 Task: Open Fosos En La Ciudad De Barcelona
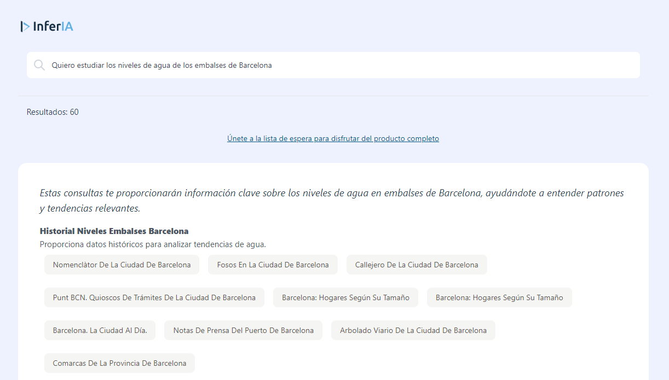[273, 265]
